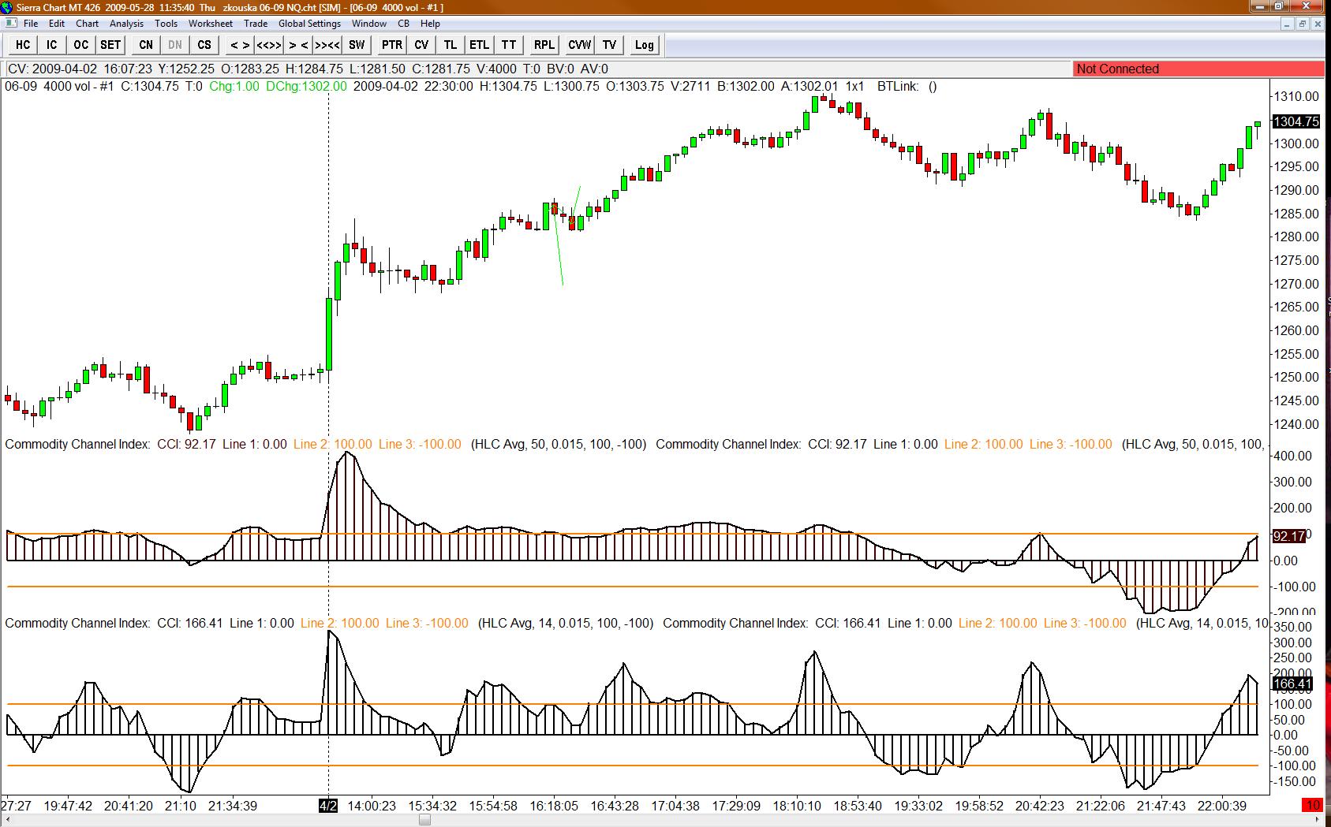Click the CS toolbar button
The width and height of the screenshot is (1331, 827).
[204, 45]
